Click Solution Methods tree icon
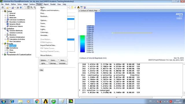The image size is (185, 104). [8, 31]
